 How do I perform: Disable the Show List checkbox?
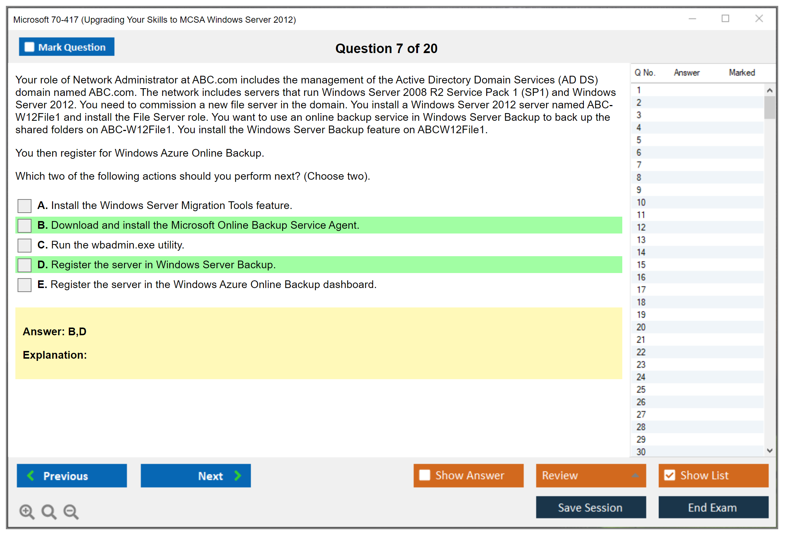(669, 475)
